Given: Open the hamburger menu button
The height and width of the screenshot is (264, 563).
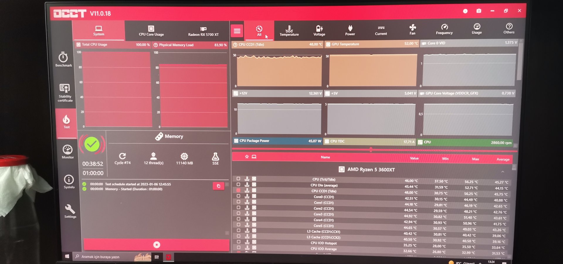Looking at the screenshot, I should 237,31.
